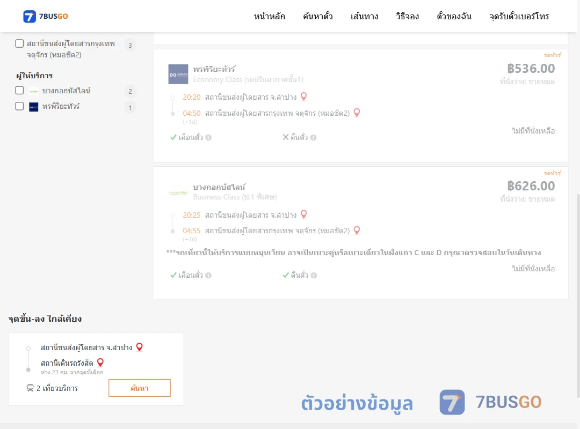This screenshot has width=580, height=429.
Task: Click the page vertical scrollbar
Action: pos(578,295)
